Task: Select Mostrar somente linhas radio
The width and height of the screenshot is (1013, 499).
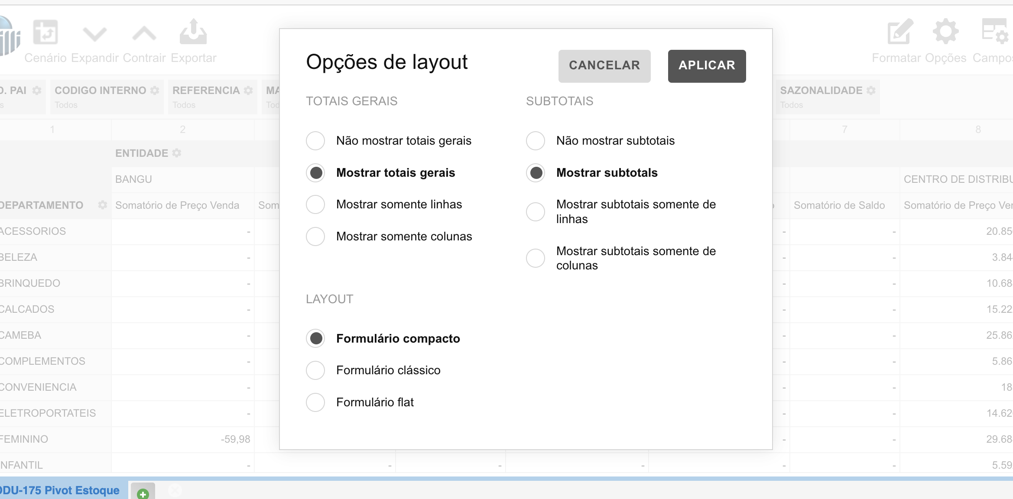Action: point(315,204)
